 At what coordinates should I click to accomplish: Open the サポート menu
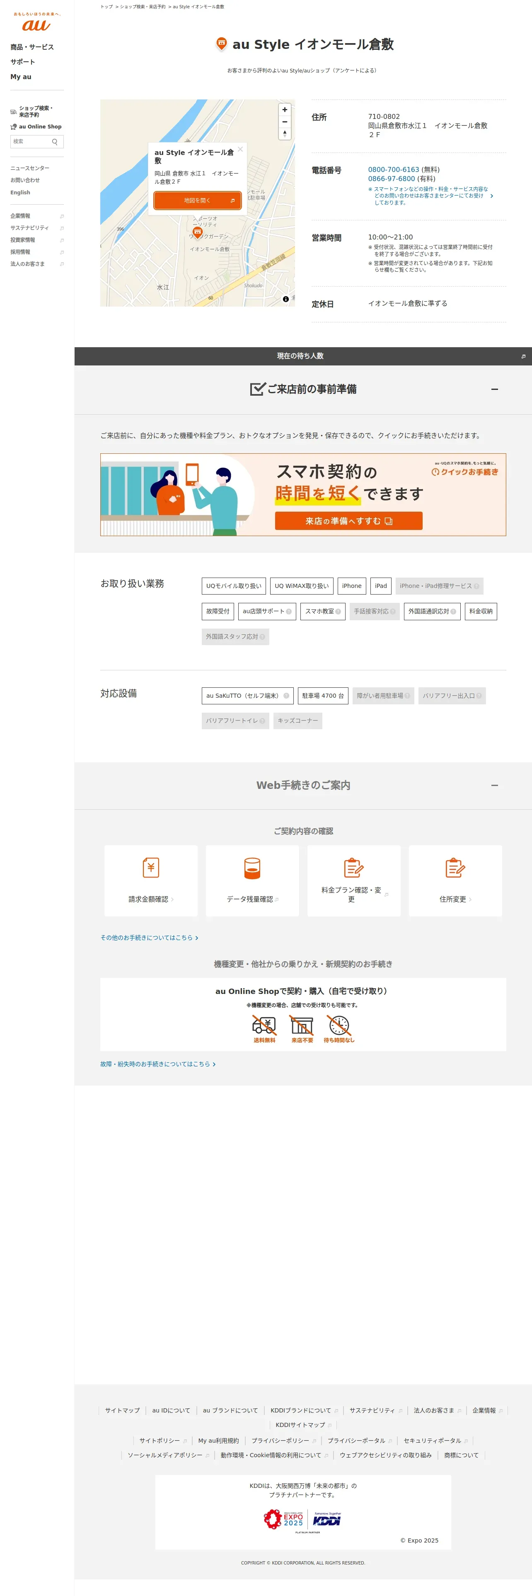tap(23, 62)
